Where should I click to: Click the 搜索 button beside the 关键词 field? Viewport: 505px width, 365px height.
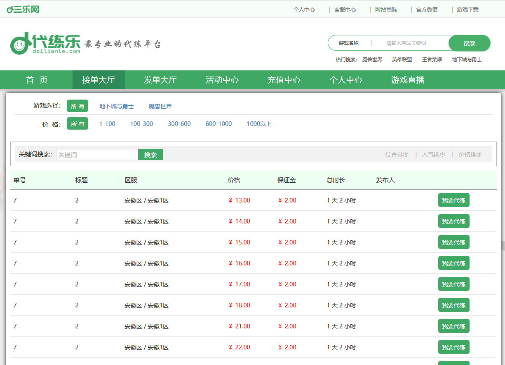[x=150, y=155]
